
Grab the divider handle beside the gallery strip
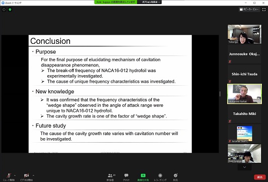pos(220,94)
